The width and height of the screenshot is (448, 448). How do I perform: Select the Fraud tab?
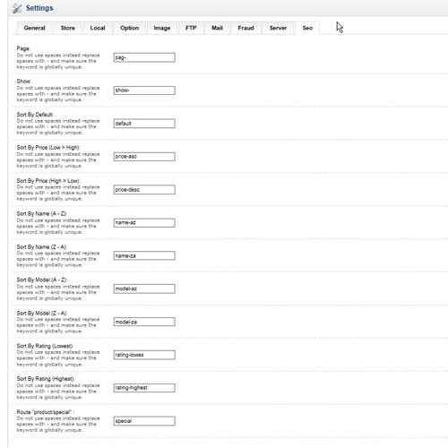(x=246, y=28)
